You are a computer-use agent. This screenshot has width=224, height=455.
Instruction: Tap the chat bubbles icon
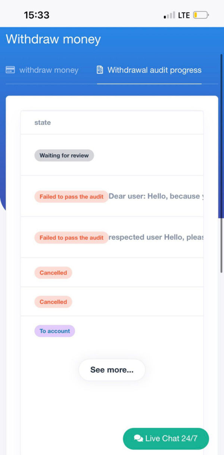pos(139,439)
